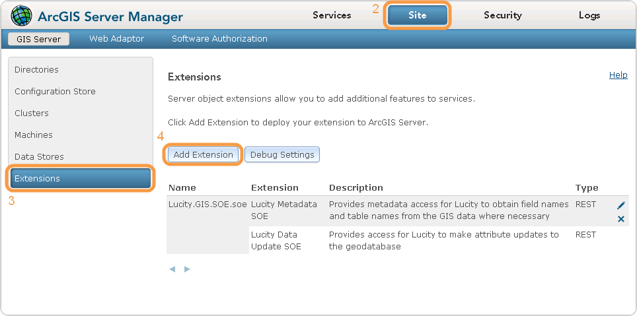
Task: Open the Help link
Action: 618,75
